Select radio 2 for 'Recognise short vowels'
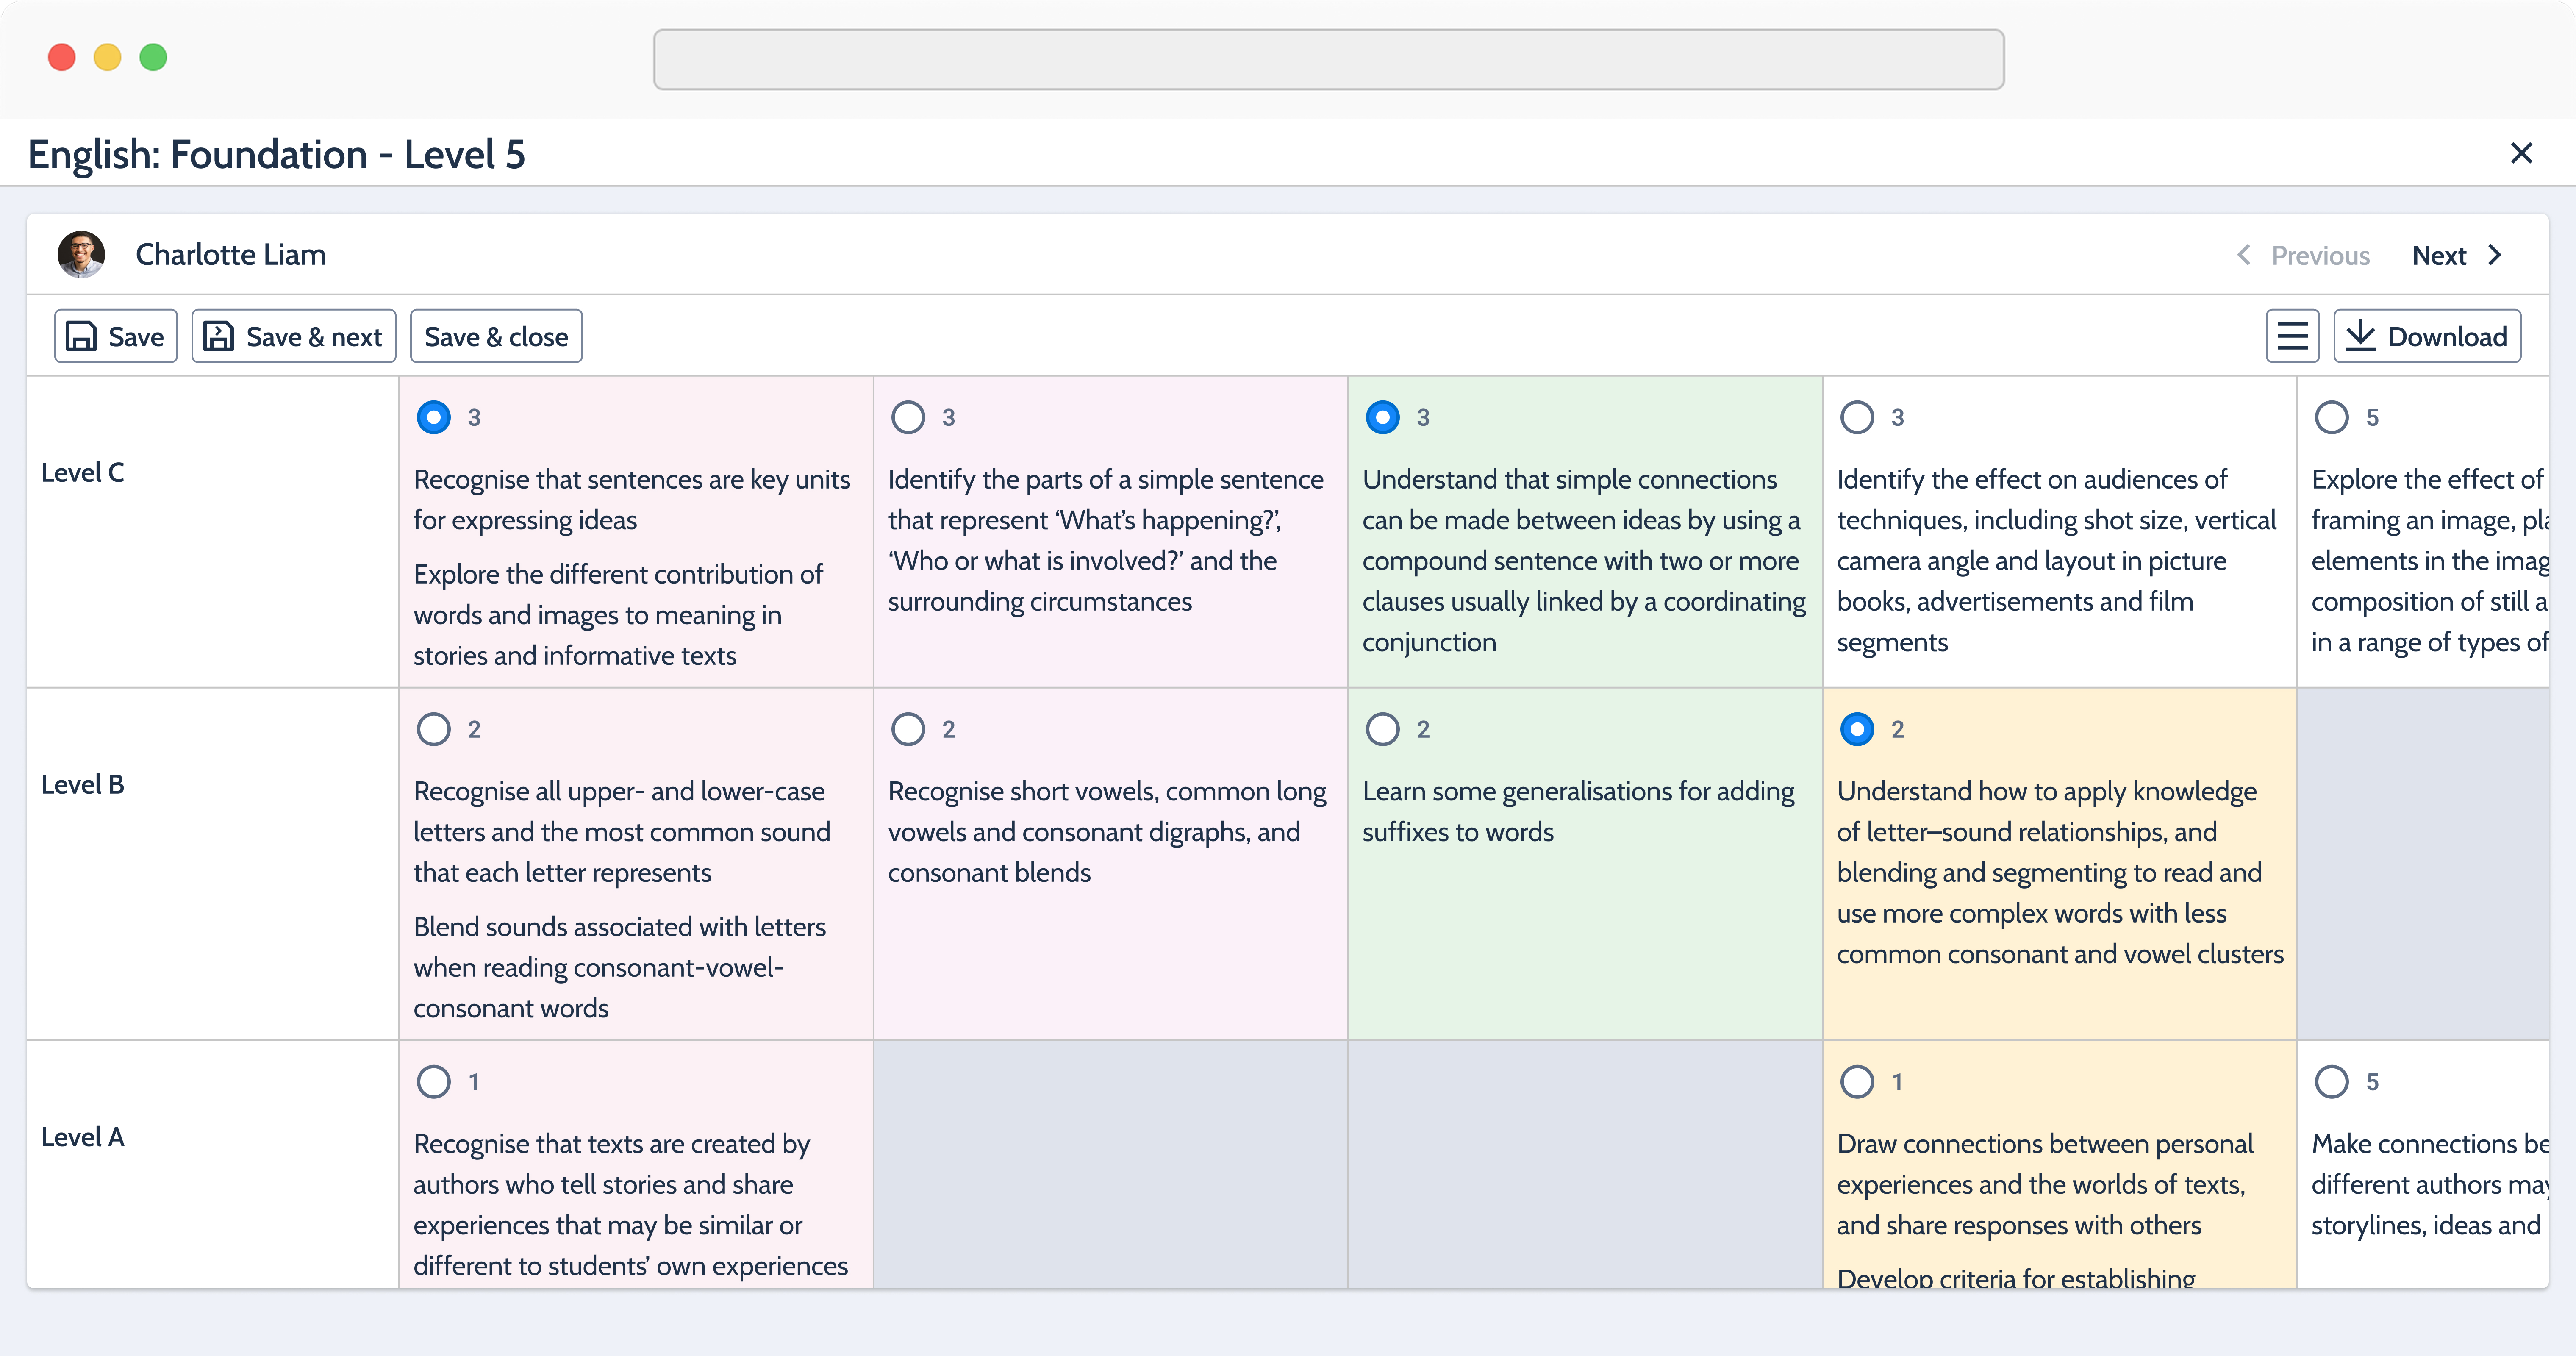Screen dimensions: 2576x1356 coord(908,729)
